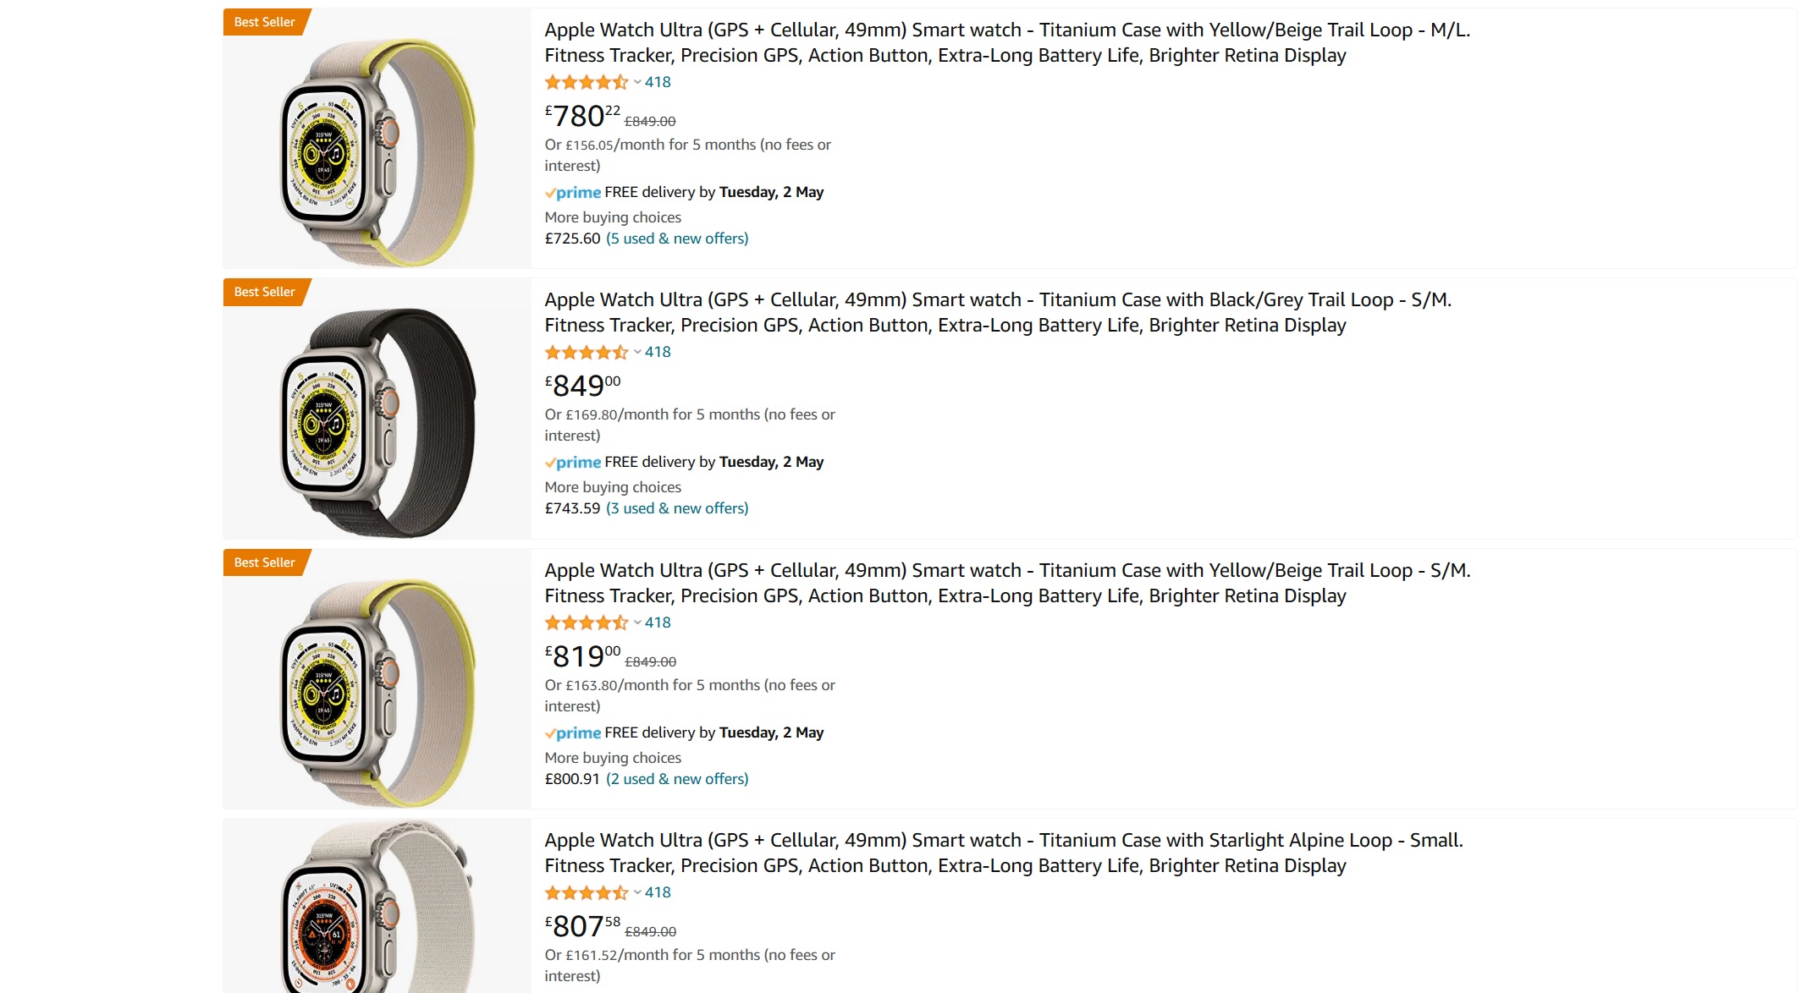
Task: Click star rating of Yellow/Beige S/M listing
Action: tap(586, 623)
